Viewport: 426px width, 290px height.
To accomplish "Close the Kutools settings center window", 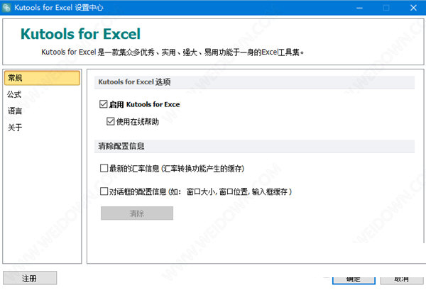I will pos(413,8).
